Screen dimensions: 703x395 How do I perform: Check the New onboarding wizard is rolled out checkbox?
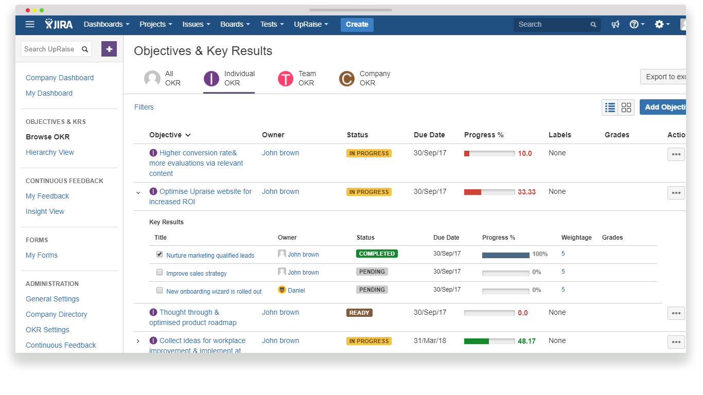pyautogui.click(x=160, y=290)
